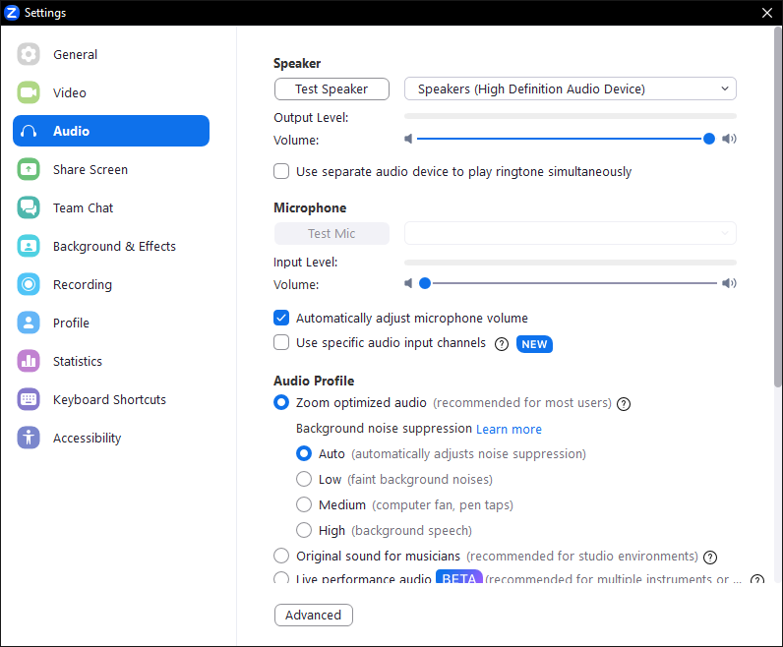Image resolution: width=783 pixels, height=647 pixels.
Task: Click the Test Mic button
Action: tap(331, 233)
